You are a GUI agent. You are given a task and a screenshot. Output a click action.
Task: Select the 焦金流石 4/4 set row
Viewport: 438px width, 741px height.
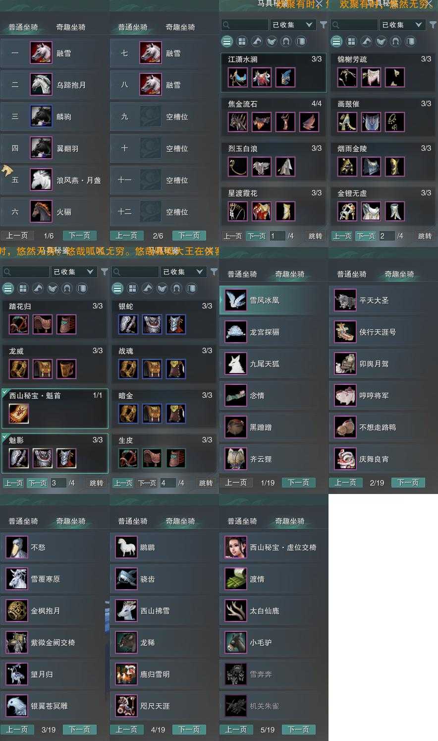pyautogui.click(x=274, y=116)
